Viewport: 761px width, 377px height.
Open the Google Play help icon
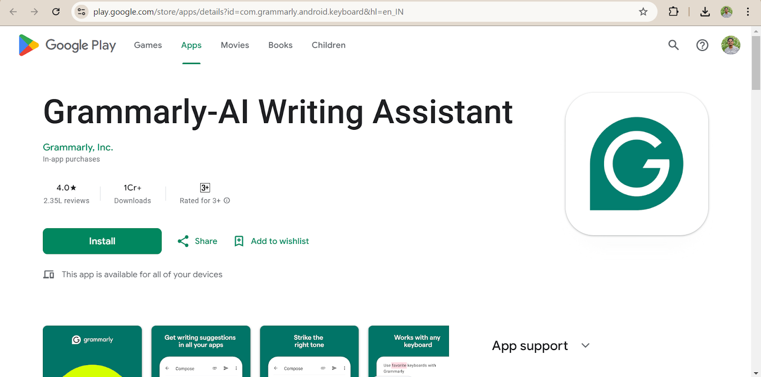(702, 45)
